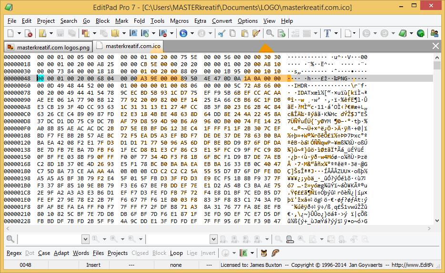This screenshot has width=445, height=273.
Task: Open a file with folder icon
Action: [x=42, y=33]
